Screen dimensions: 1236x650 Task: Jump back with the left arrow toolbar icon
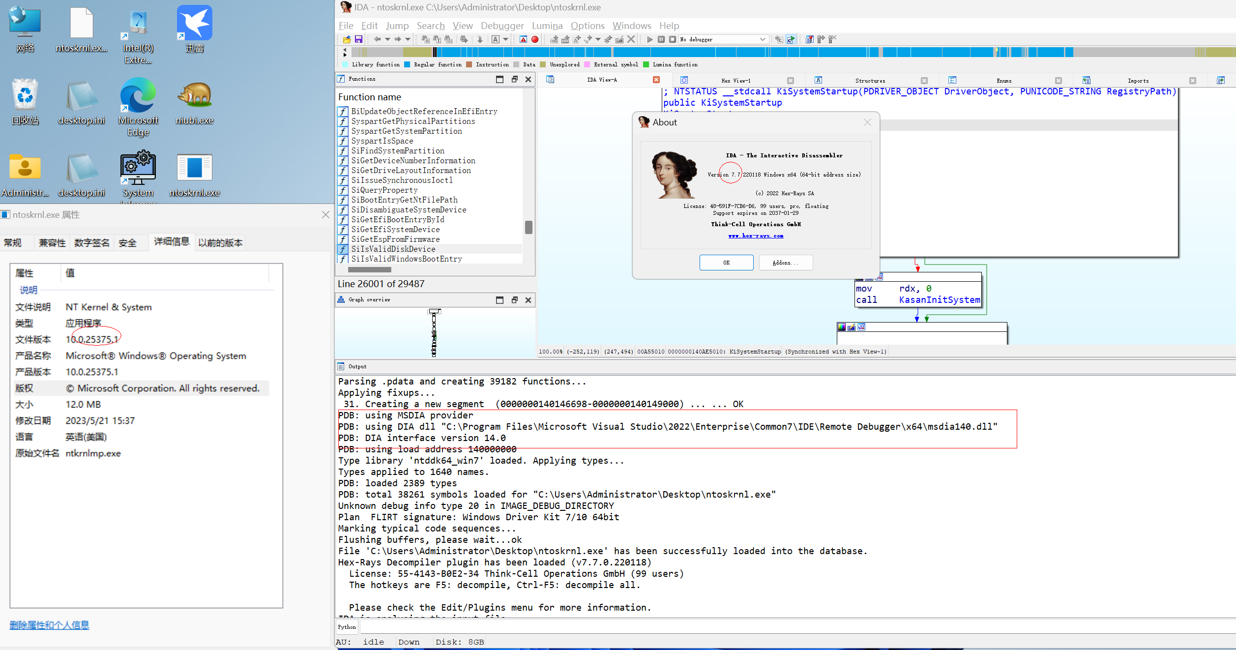377,39
